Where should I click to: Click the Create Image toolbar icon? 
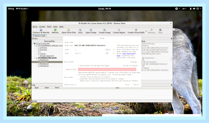point(104,30)
